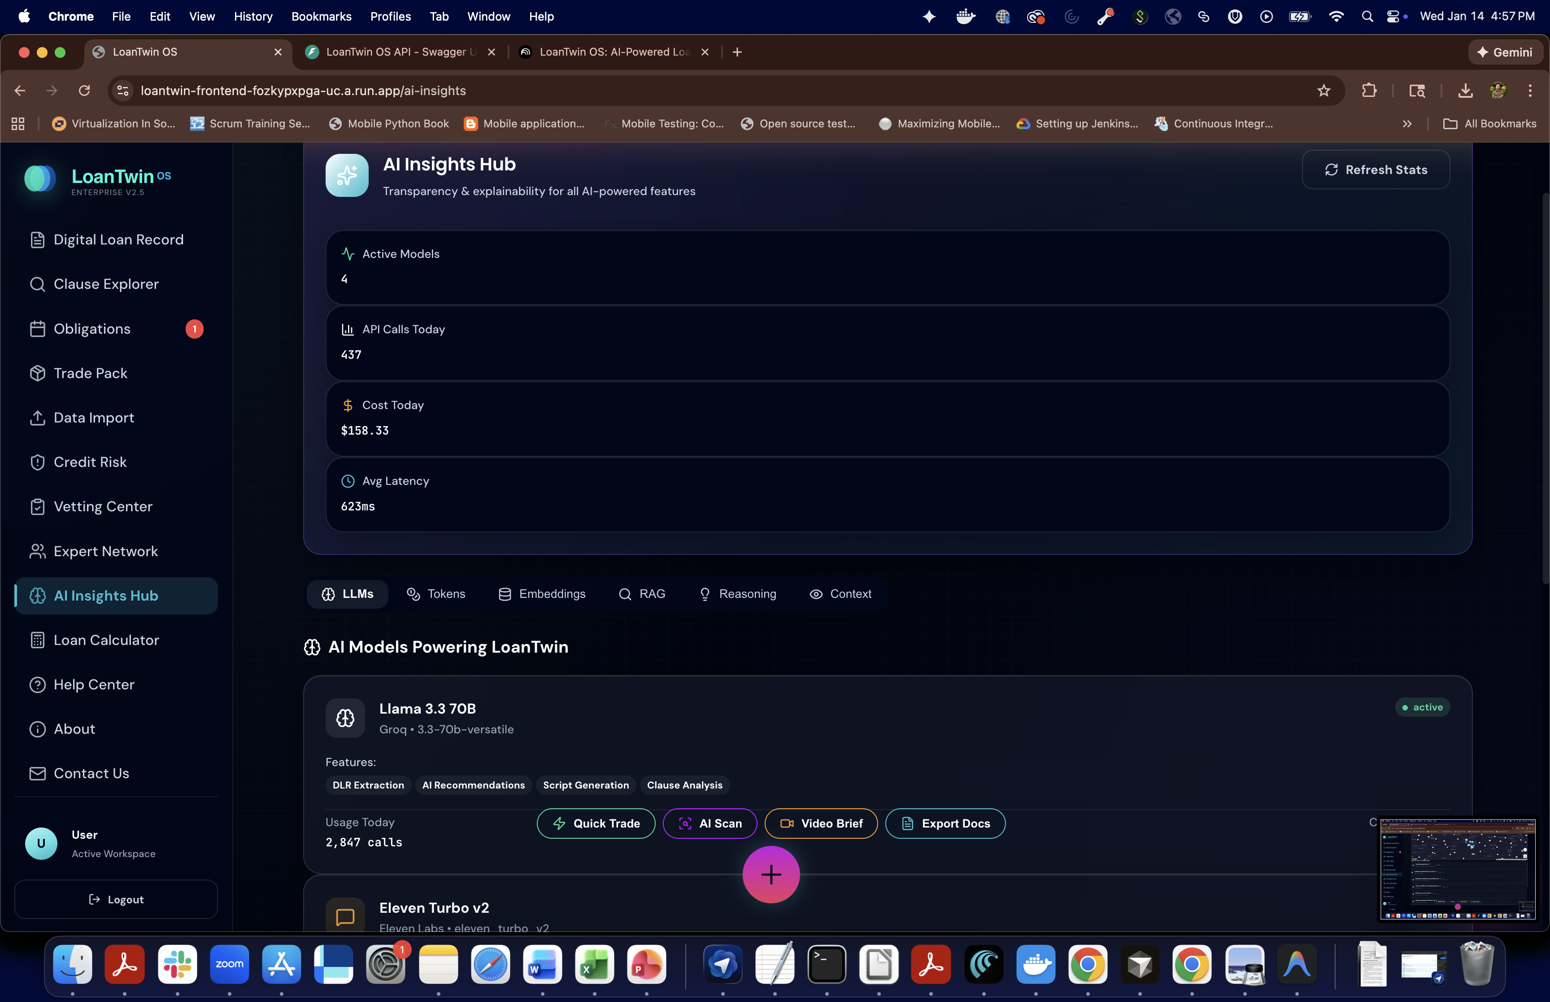1550x1002 pixels.
Task: Open Chrome extensions puzzle icon
Action: coord(1368,91)
